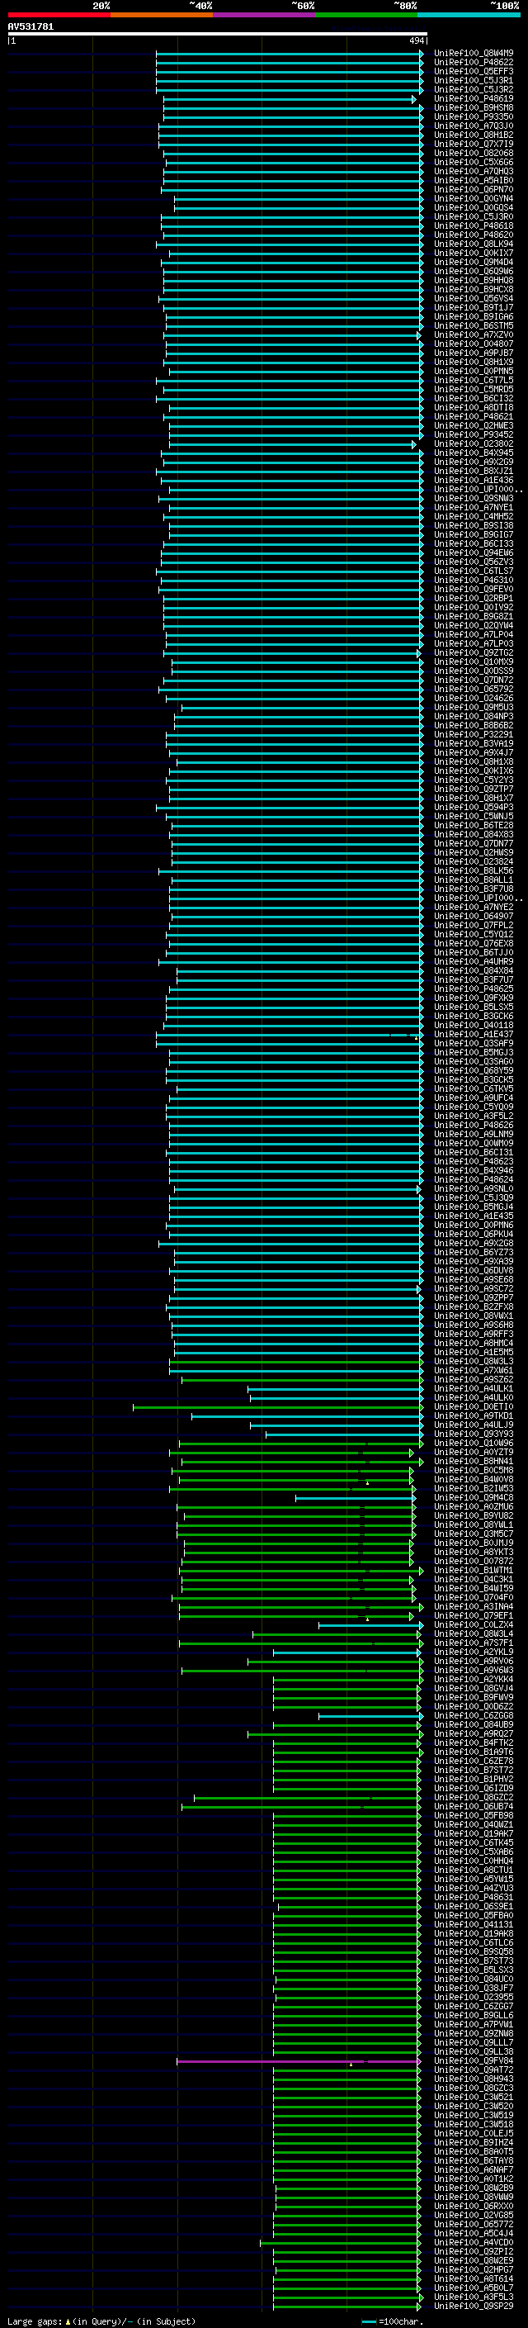Click the green ~80% identity legend segment

[365, 15]
